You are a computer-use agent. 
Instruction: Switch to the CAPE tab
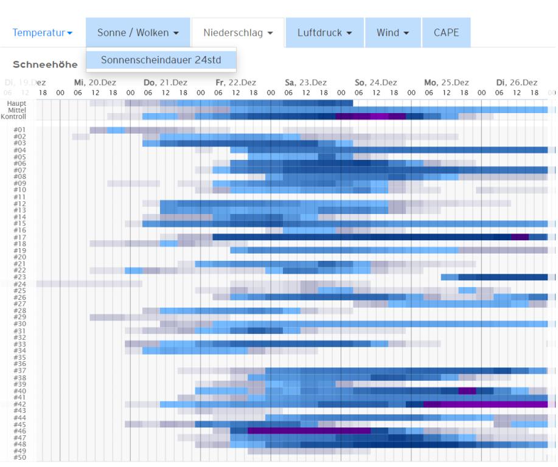pos(446,33)
